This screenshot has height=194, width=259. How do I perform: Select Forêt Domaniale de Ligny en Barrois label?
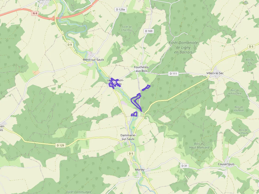(x=183, y=47)
